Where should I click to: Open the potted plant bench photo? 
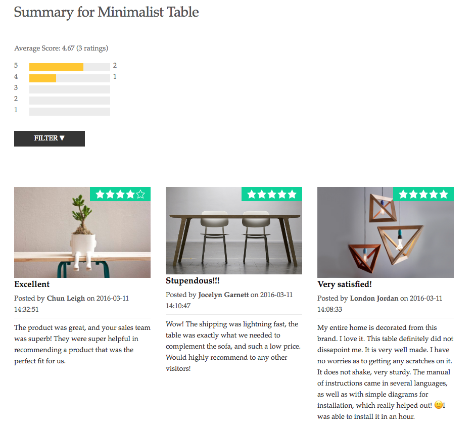[82, 232]
